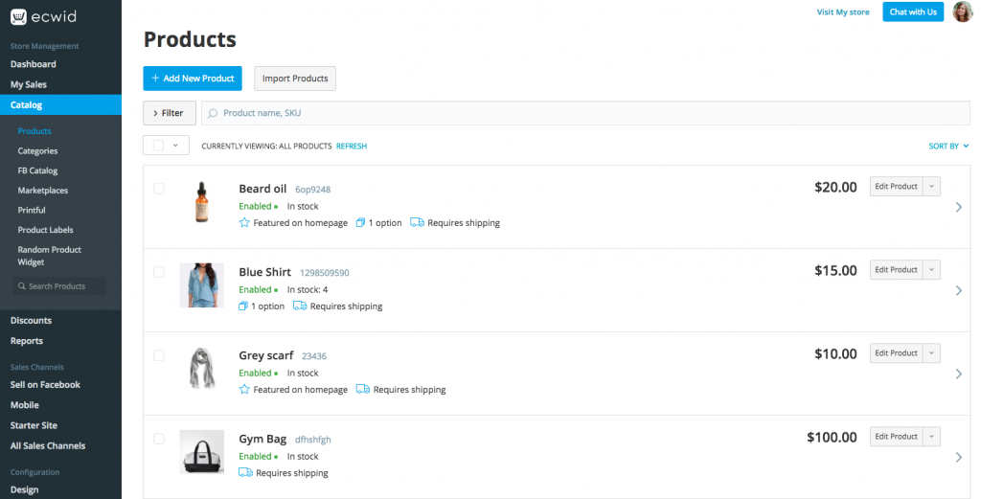The image size is (981, 499).
Task: Check the Gym Bag checkbox
Action: point(159,439)
